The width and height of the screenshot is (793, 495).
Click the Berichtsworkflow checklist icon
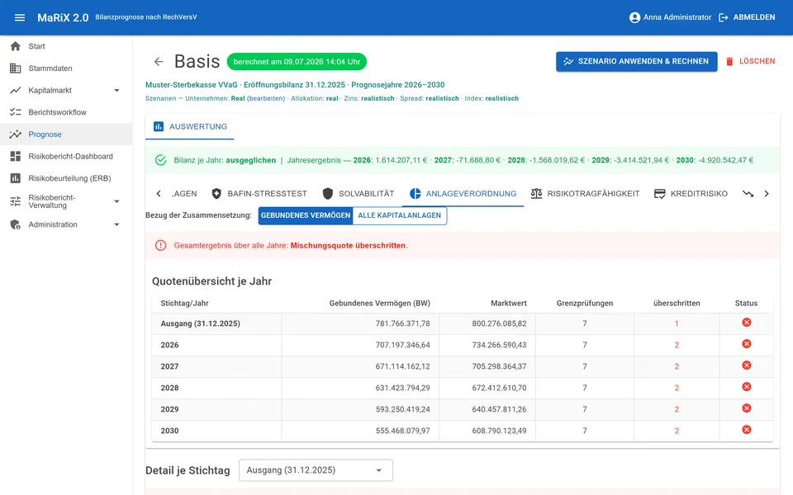tap(16, 112)
